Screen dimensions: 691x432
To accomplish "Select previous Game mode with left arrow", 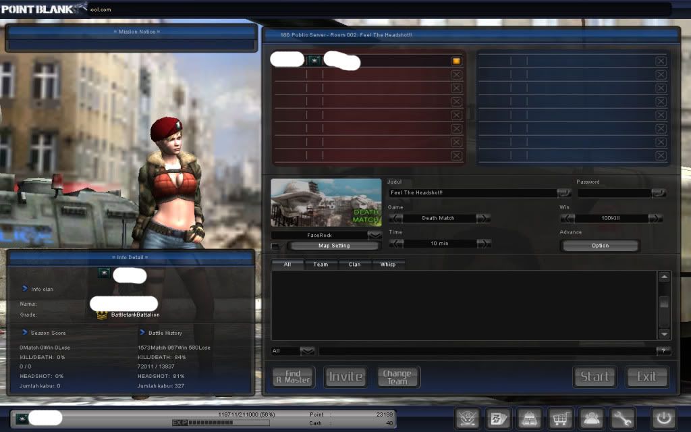I will 395,218.
